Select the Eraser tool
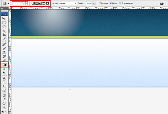The image size is (168, 114). [x=4, y=60]
